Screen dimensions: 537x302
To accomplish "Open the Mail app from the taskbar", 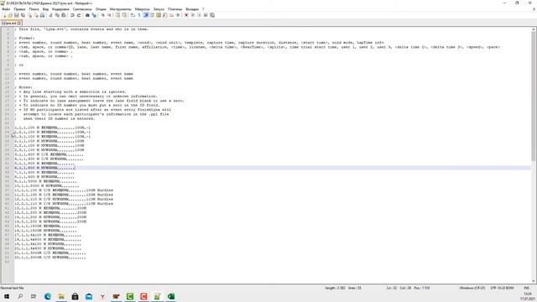I will click(x=89, y=296).
